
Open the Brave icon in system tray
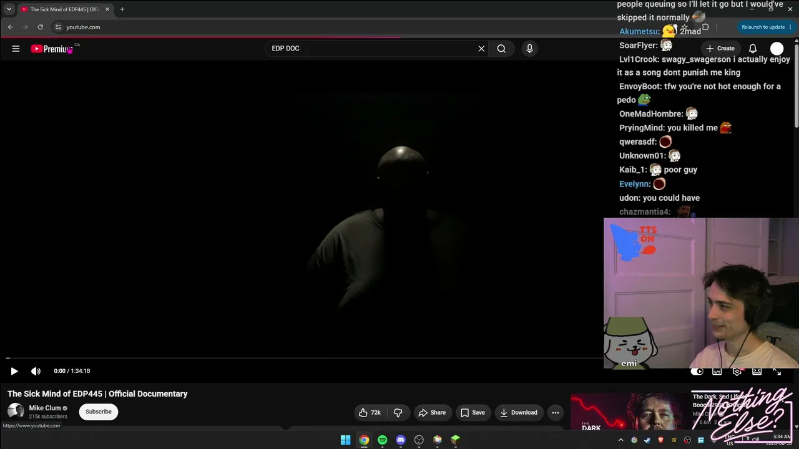point(660,440)
